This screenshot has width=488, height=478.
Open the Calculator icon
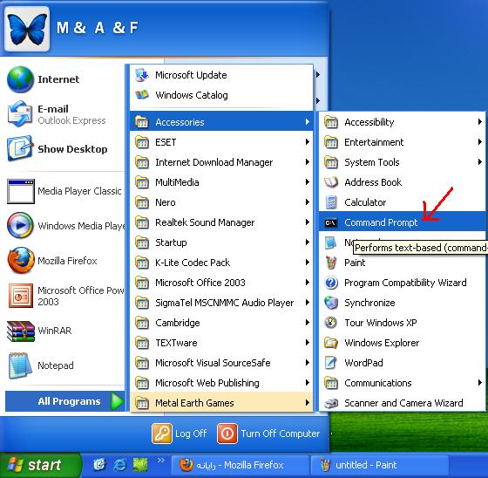coord(331,202)
